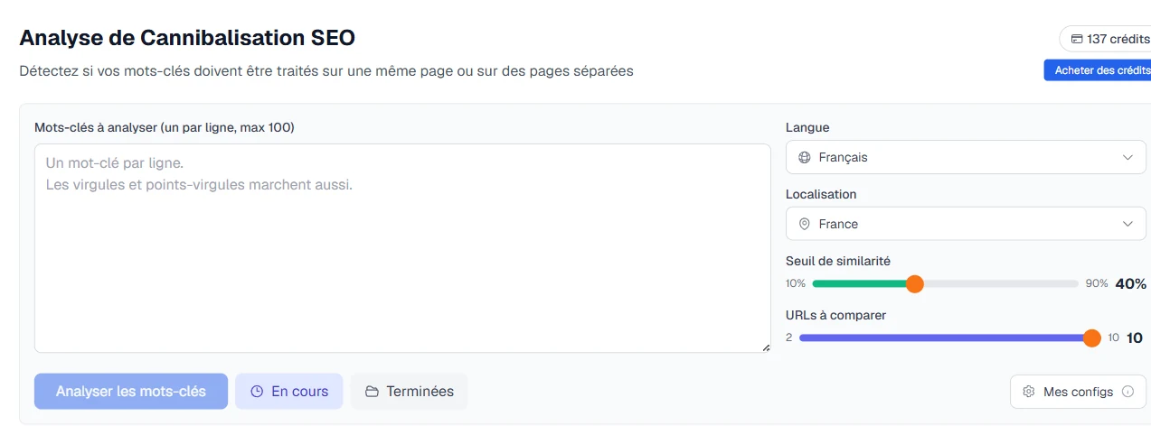The image size is (1151, 444).
Task: Click the Analyse de Cannibalisation SEO heading
Action: click(187, 38)
